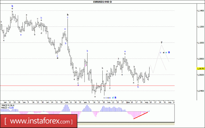Select the red trend line on MACD histogram
The height and width of the screenshot is (128, 205).
[x=141, y=115]
